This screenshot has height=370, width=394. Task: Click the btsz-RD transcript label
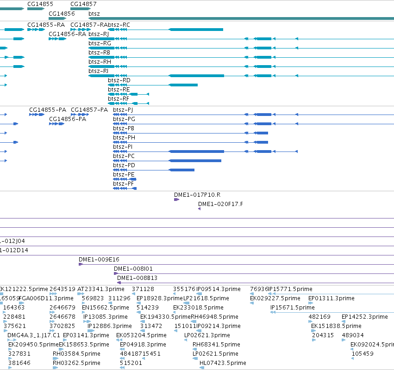[x=119, y=80]
